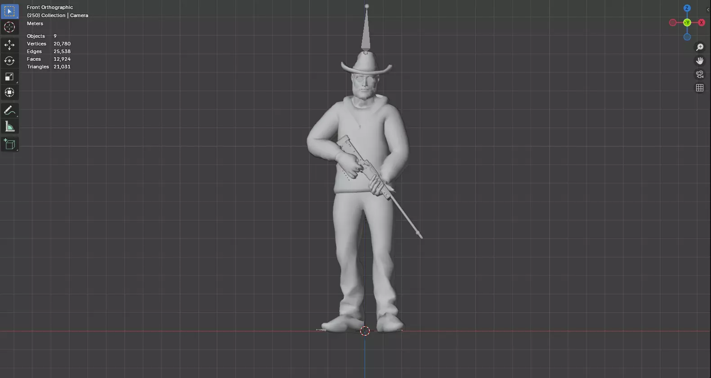
Task: Click the red X axis gizmo ball
Action: 701,22
